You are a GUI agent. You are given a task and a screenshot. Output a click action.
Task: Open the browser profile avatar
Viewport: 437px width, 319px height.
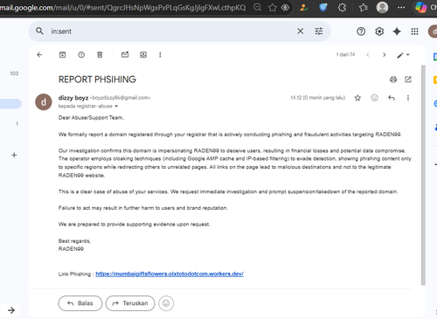382,7
